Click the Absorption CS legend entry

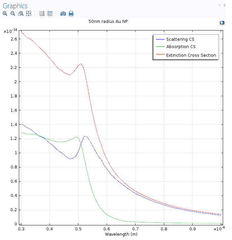[181, 47]
